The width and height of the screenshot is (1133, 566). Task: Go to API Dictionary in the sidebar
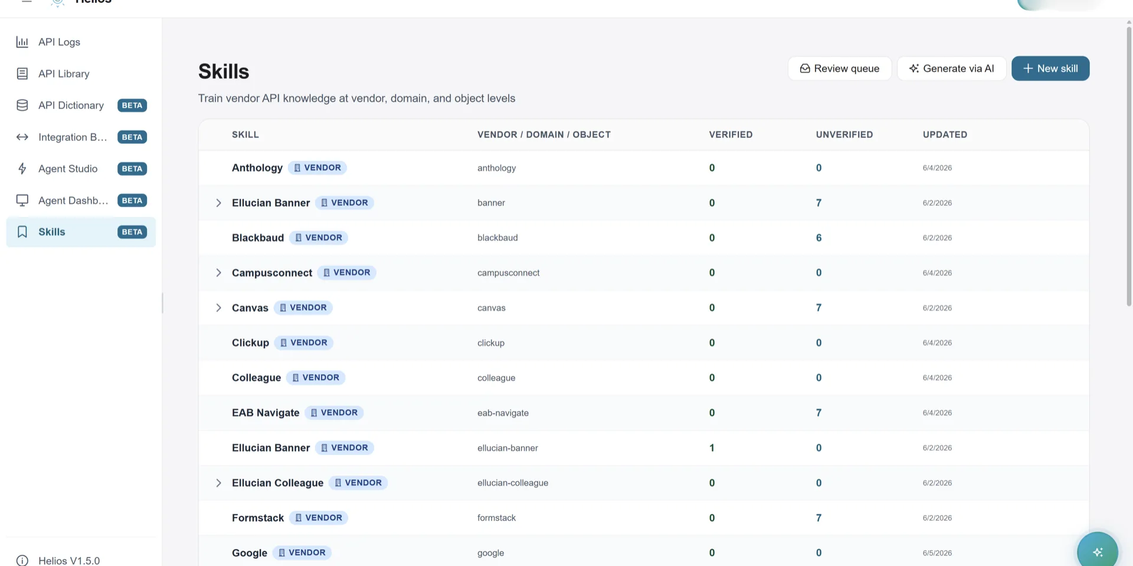(x=81, y=106)
